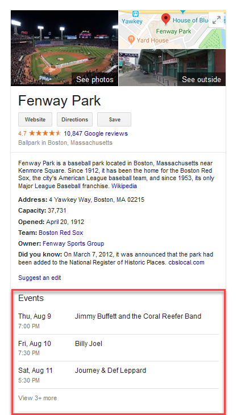
Task: Click the Directions button
Action: pos(74,119)
